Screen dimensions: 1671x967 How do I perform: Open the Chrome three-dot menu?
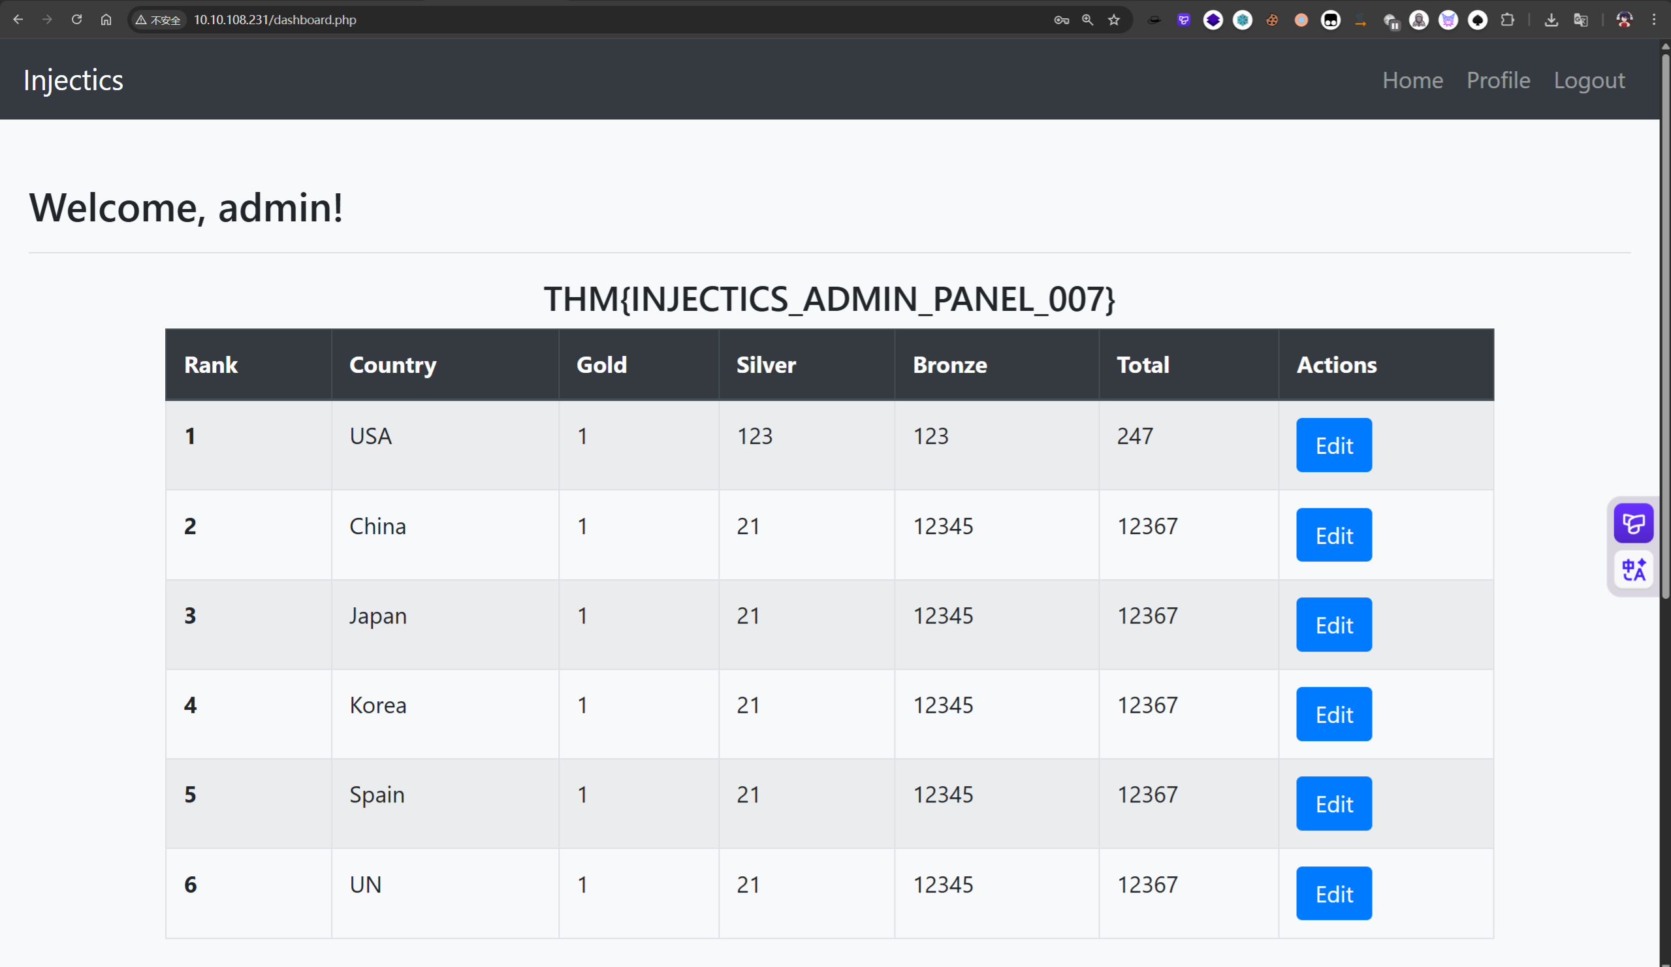1655,20
